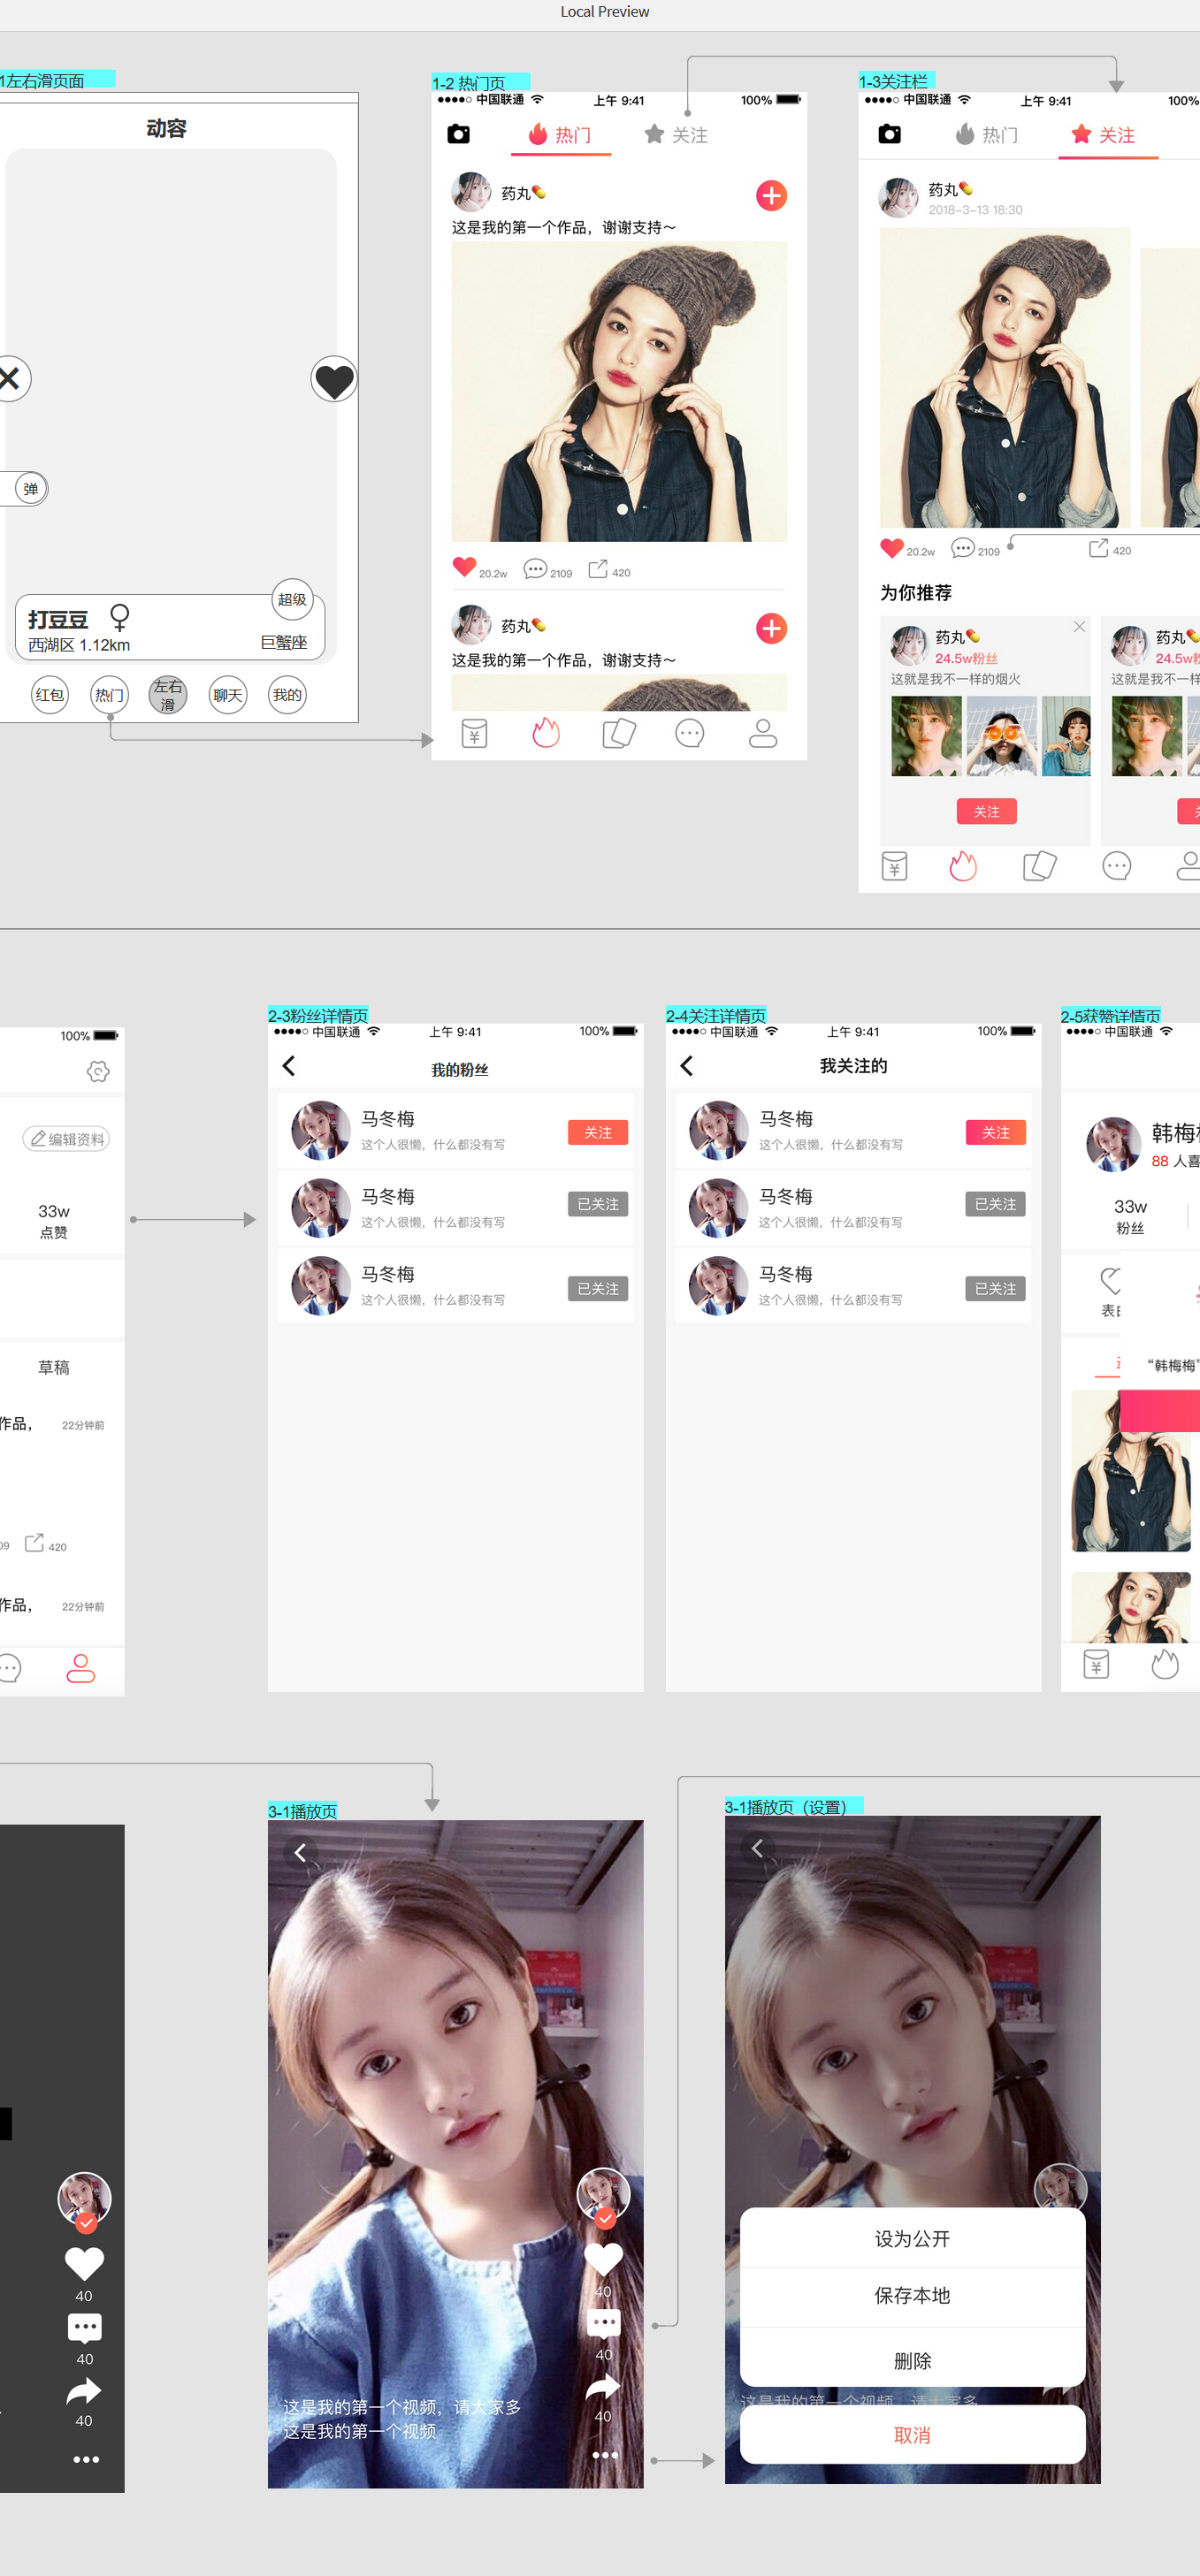Open the orange-slices photo in the recommendation card
Screen dimensions: 1200x2576
[x=1001, y=736]
